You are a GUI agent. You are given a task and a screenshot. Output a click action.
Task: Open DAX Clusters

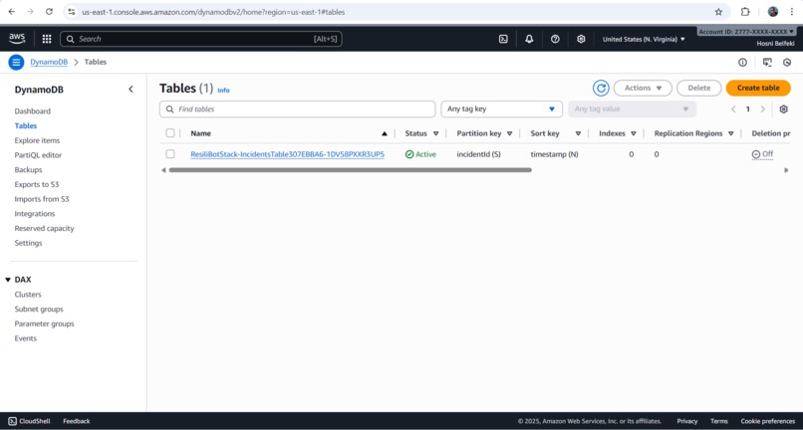pyautogui.click(x=28, y=295)
